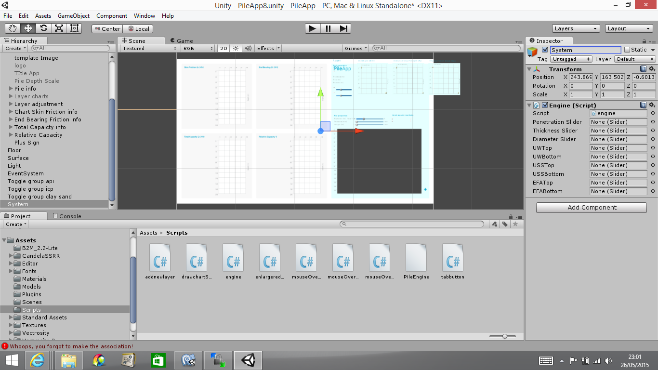
Task: Open Transform component help icon
Action: pyautogui.click(x=643, y=69)
